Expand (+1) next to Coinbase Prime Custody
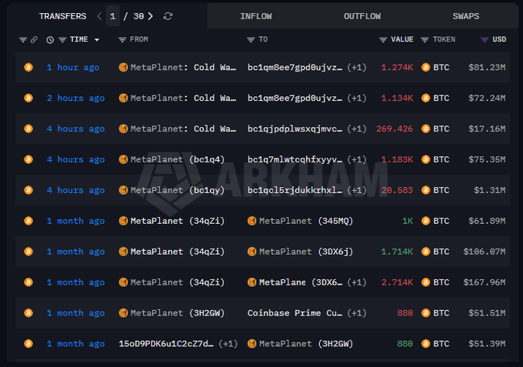Viewport: 523px width, 367px height. click(x=357, y=313)
